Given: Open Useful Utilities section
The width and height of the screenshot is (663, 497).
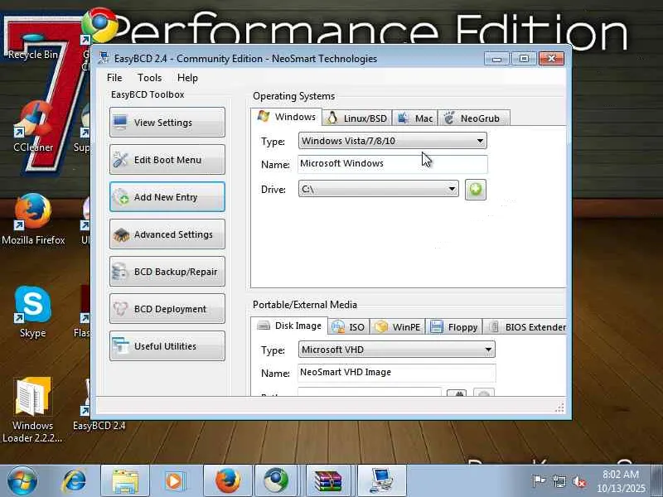Looking at the screenshot, I should (x=167, y=345).
